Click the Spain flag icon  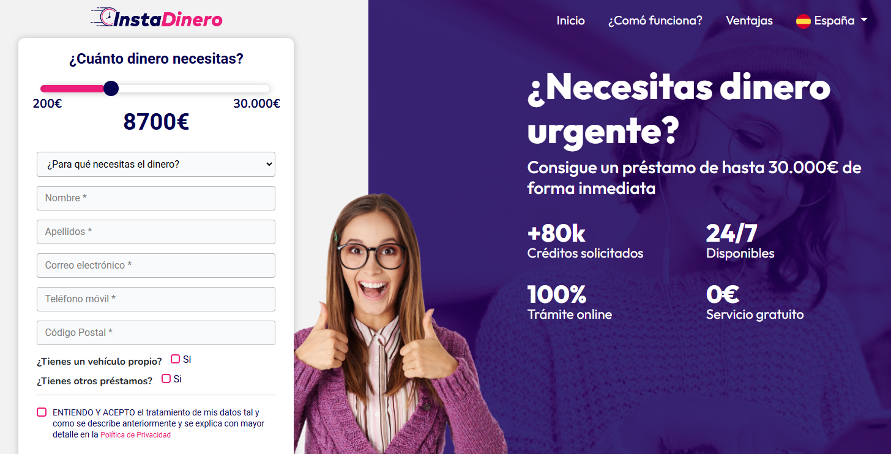803,21
